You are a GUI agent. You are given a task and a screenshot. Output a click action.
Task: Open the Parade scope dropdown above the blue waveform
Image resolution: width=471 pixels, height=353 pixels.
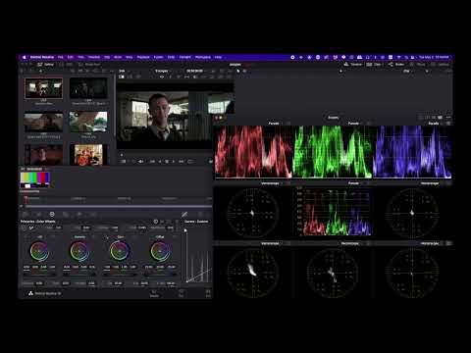pos(436,124)
